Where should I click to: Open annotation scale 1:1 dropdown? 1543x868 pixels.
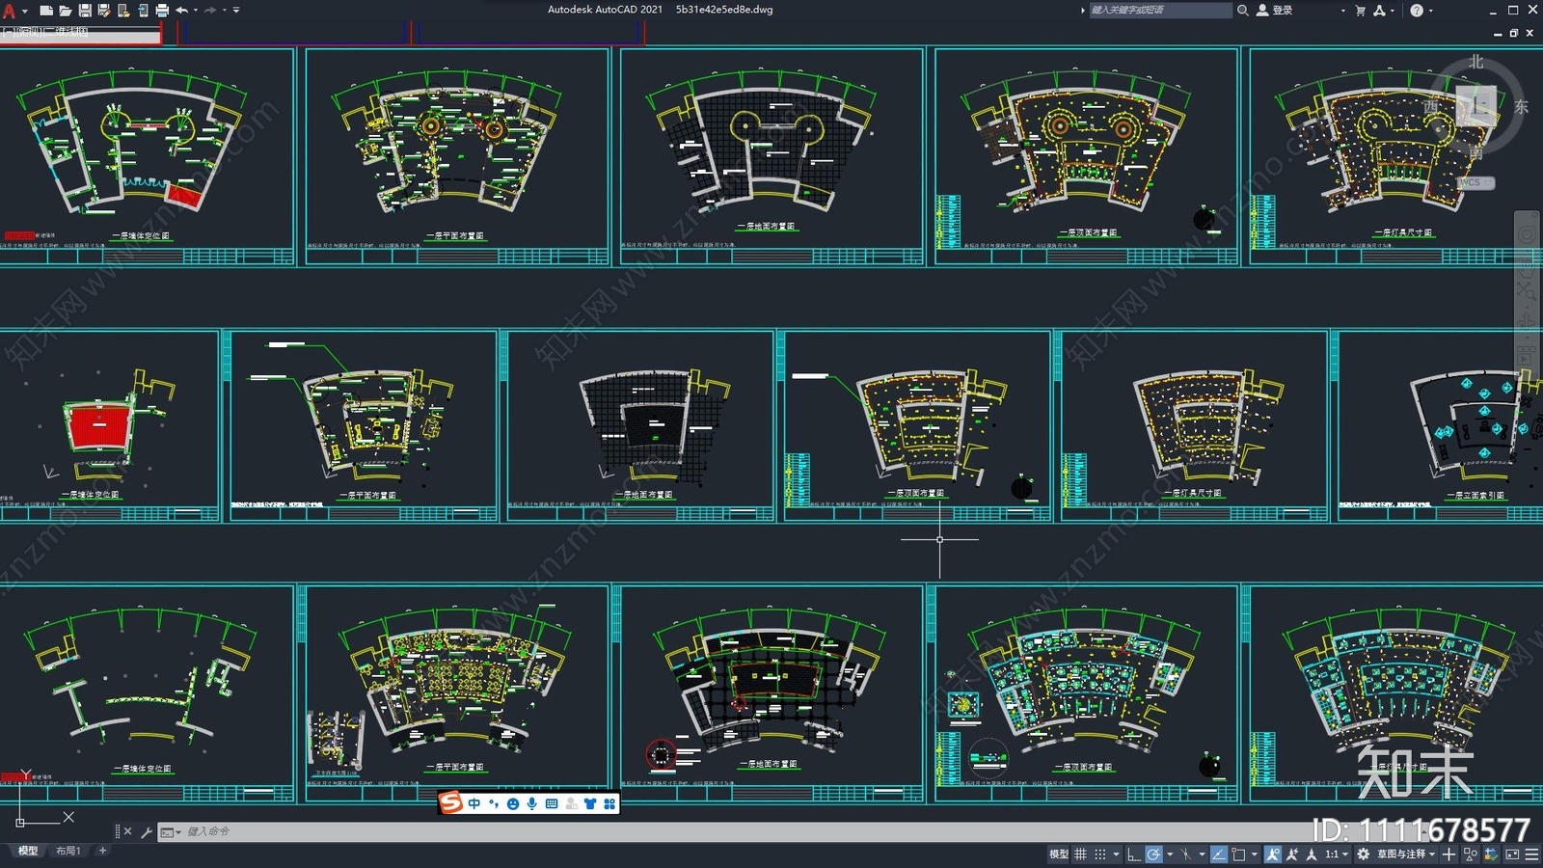click(1337, 854)
